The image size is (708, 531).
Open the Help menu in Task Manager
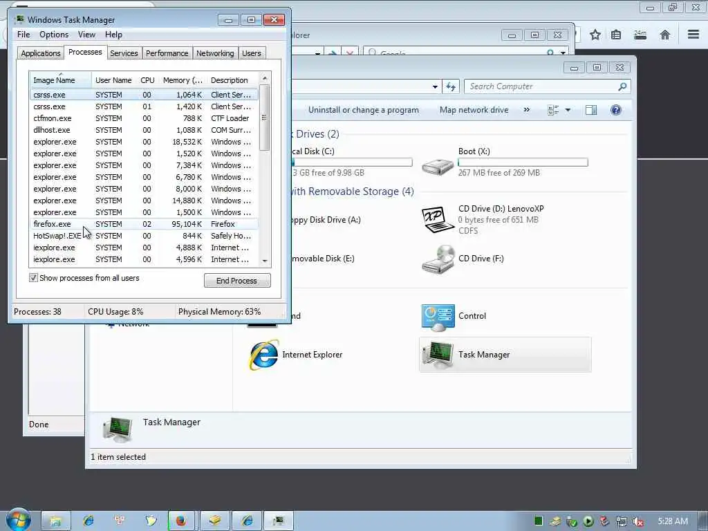(113, 35)
